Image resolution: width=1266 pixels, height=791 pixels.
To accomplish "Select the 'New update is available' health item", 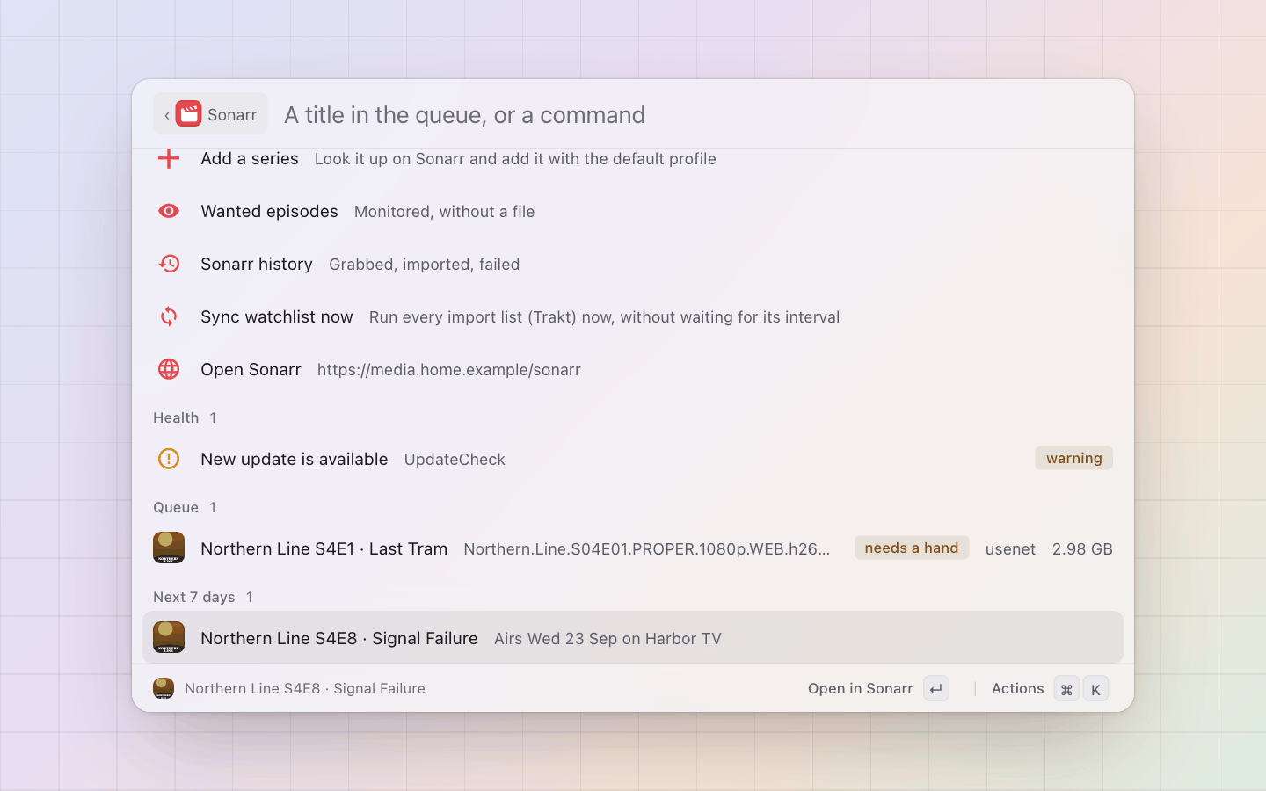I will tap(633, 459).
